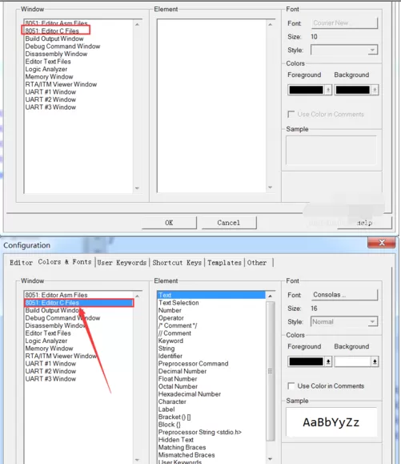This screenshot has width=401, height=464.
Task: Select Build Output Window in upper dialog
Action: click(x=54, y=38)
